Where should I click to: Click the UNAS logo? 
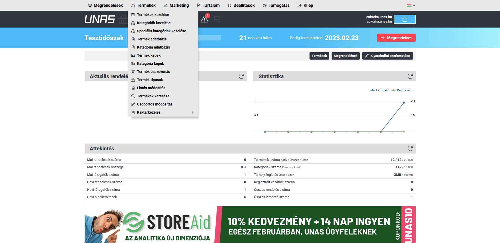(x=100, y=19)
